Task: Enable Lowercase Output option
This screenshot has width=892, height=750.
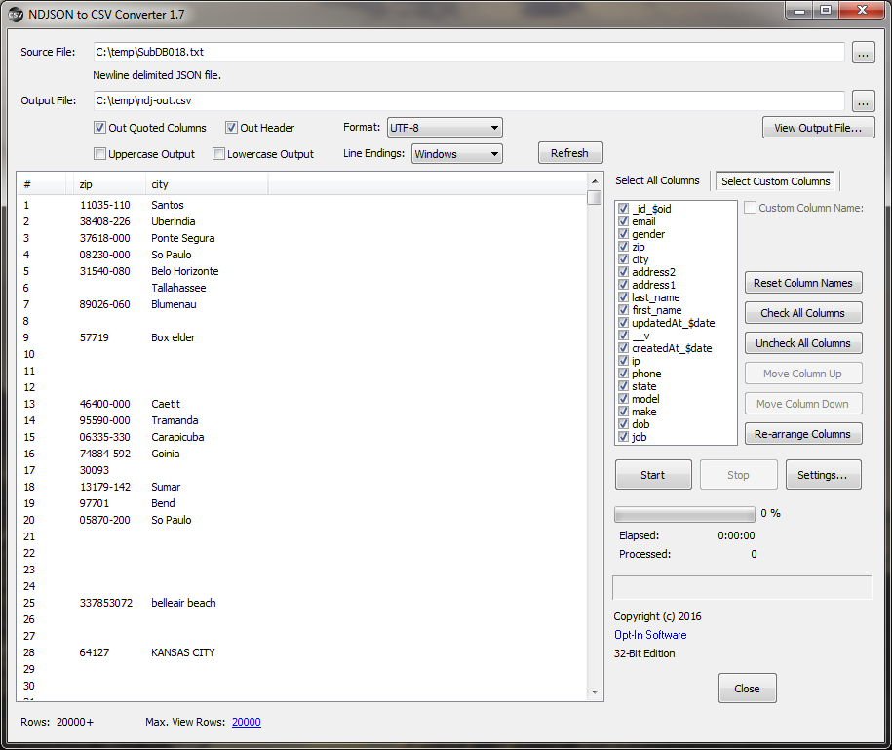Action: tap(219, 154)
